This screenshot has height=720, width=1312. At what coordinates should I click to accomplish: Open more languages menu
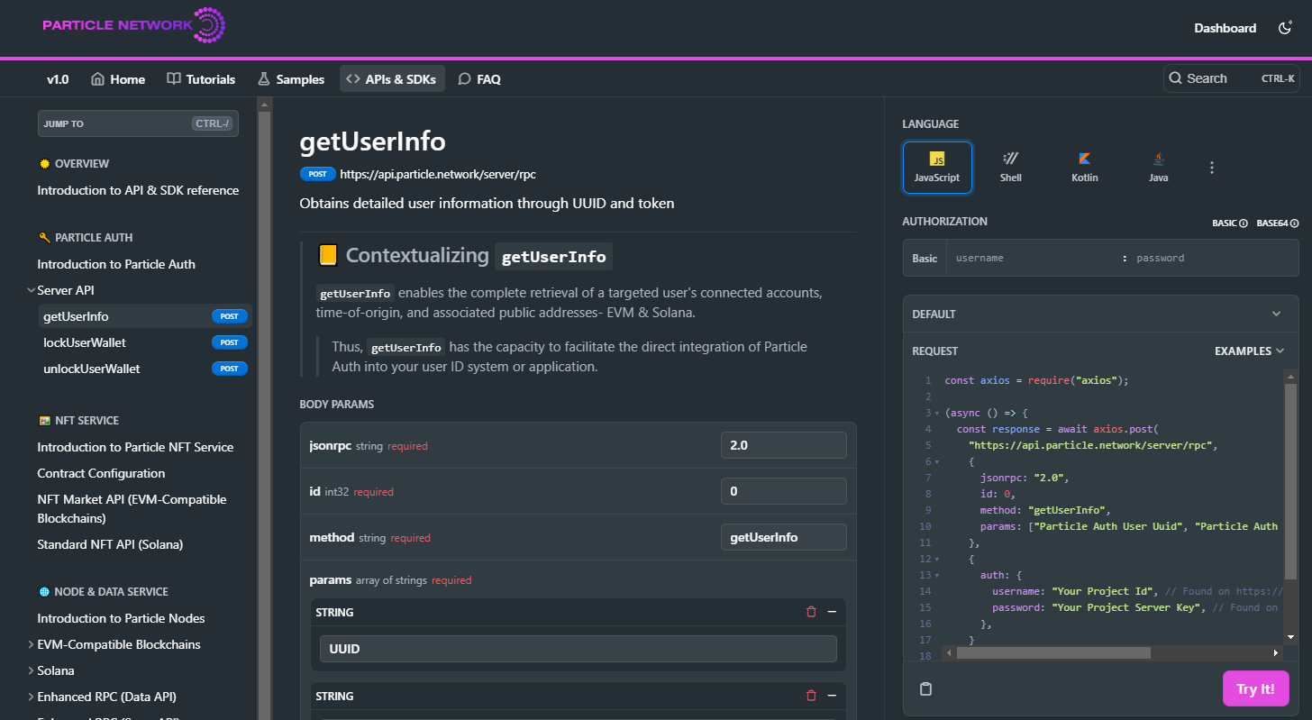[x=1212, y=168]
